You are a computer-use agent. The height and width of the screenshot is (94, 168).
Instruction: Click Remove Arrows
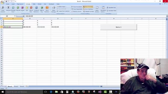click(x=77, y=11)
